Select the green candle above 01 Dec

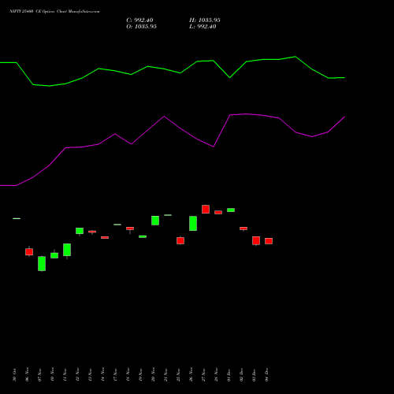pos(231,210)
